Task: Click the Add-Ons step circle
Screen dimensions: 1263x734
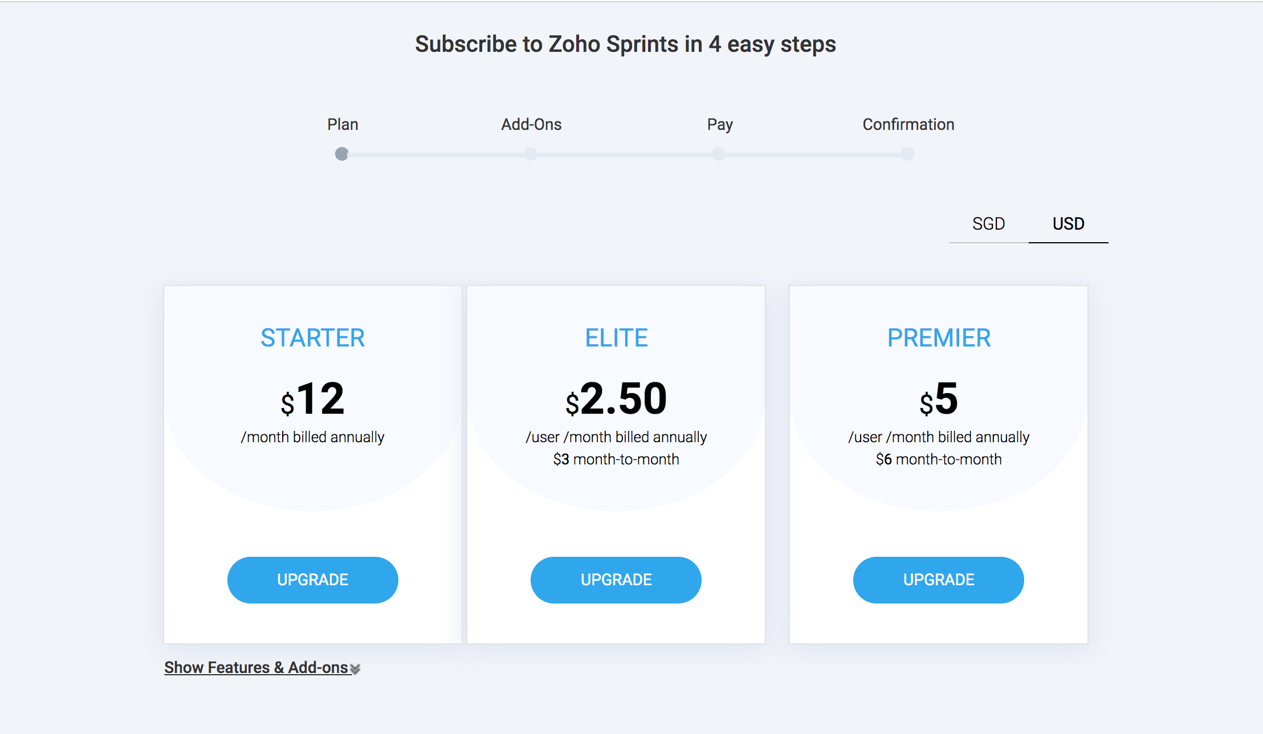Action: coord(531,154)
